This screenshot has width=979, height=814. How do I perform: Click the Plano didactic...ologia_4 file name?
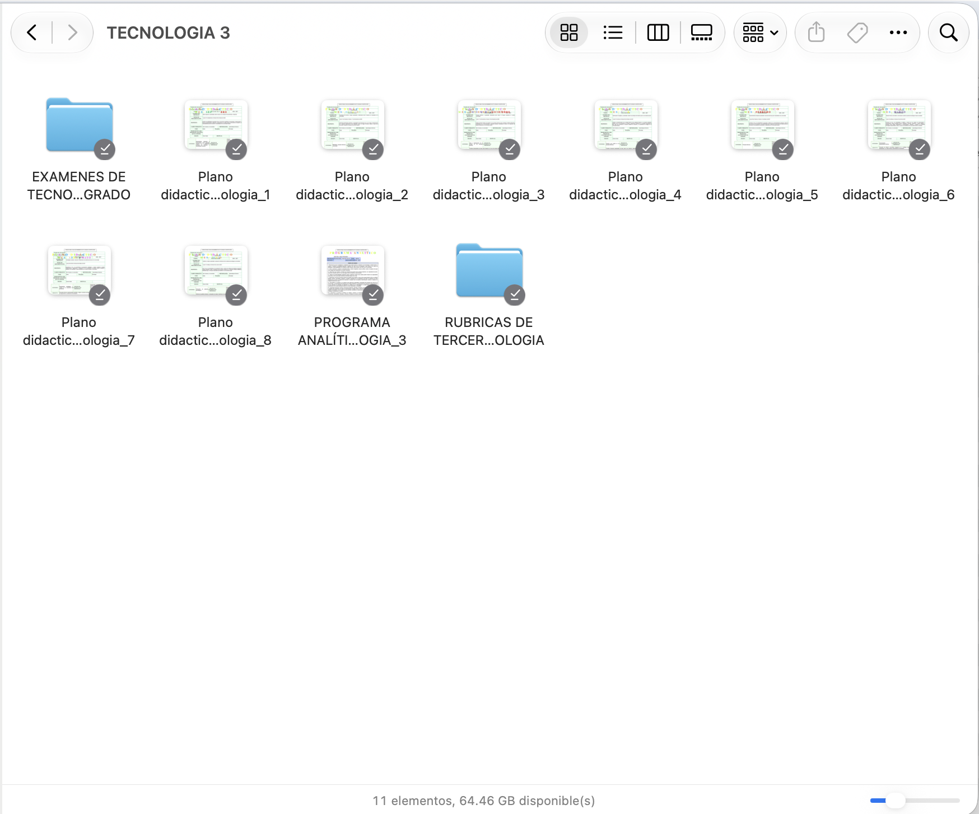(626, 185)
